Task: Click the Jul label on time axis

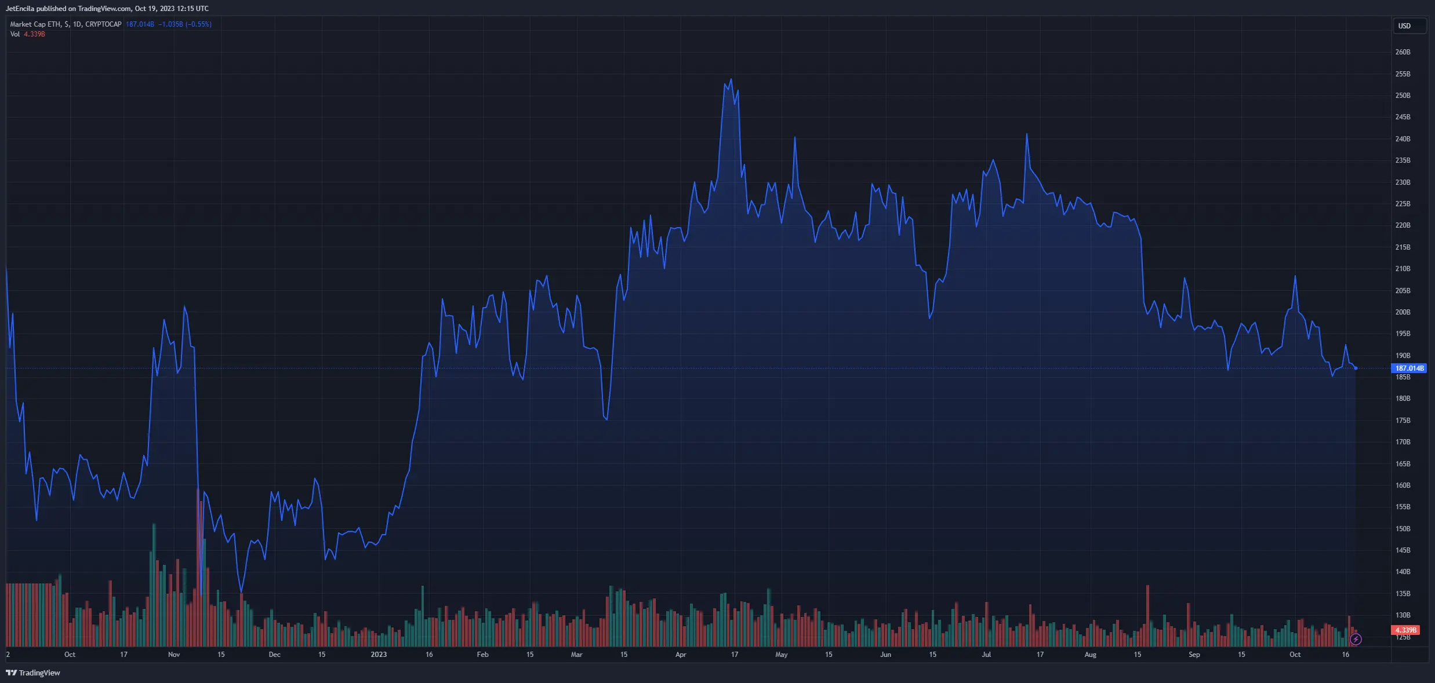Action: 986,655
